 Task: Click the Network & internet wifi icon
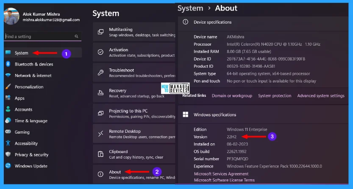[x=8, y=75]
